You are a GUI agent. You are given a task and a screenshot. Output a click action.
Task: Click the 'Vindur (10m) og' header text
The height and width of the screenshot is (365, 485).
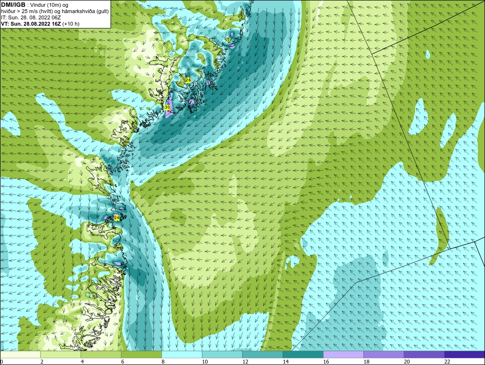(x=49, y=5)
